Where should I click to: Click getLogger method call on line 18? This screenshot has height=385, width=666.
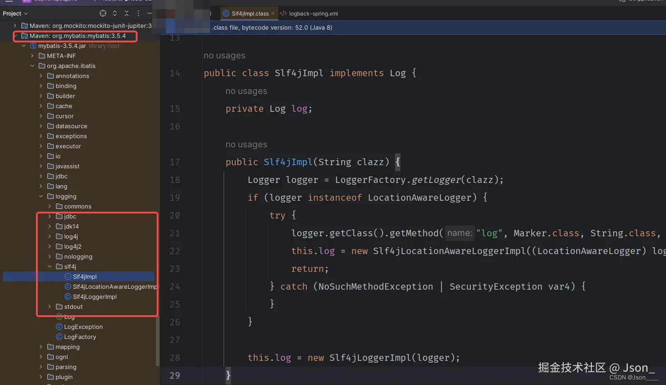point(436,180)
